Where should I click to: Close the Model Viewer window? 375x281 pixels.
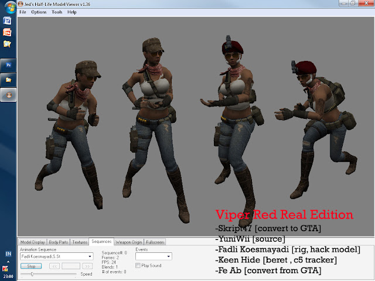point(366,4)
